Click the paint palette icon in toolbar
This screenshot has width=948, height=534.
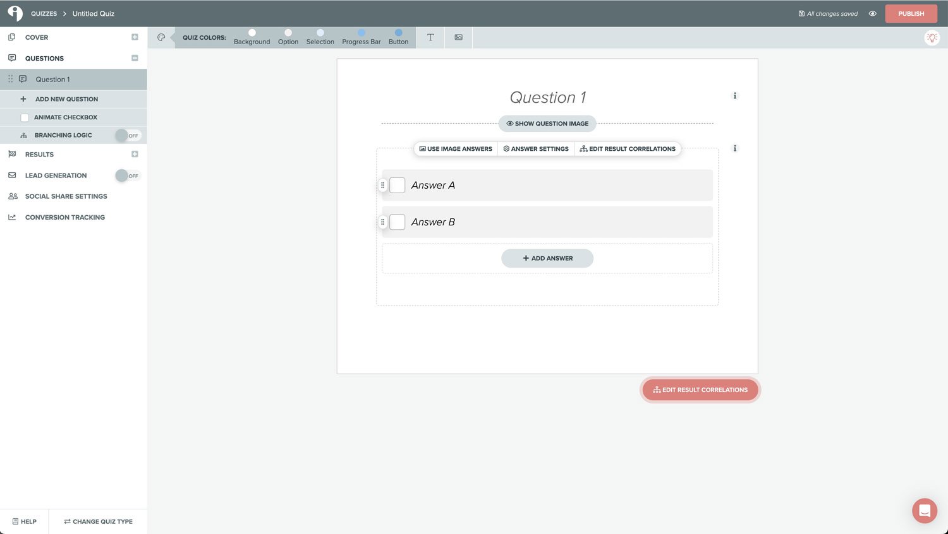click(x=161, y=37)
